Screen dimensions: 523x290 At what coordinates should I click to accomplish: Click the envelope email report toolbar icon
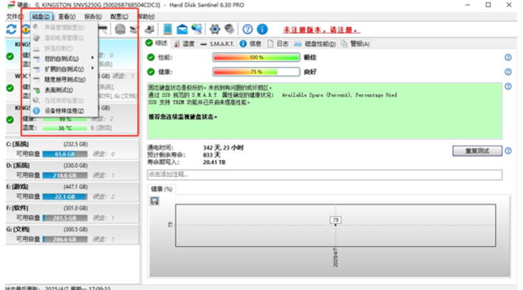pyautogui.click(x=181, y=29)
